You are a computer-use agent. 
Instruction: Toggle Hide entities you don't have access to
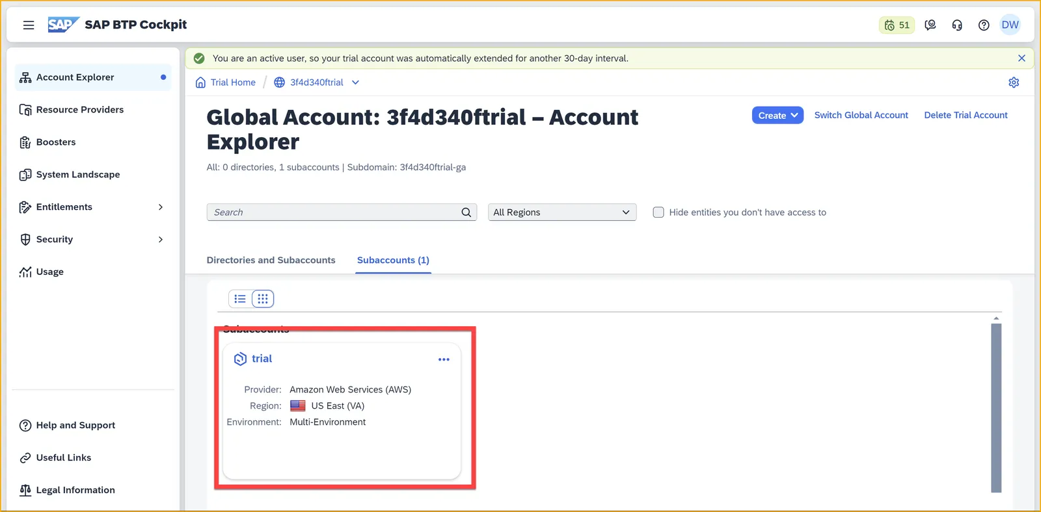coord(658,212)
